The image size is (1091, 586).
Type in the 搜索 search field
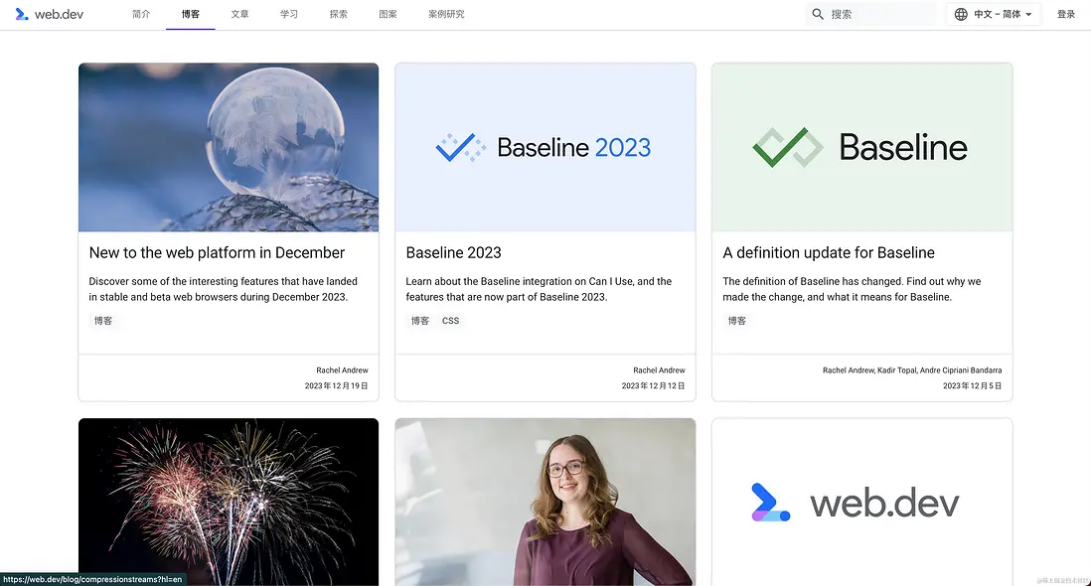click(x=879, y=14)
